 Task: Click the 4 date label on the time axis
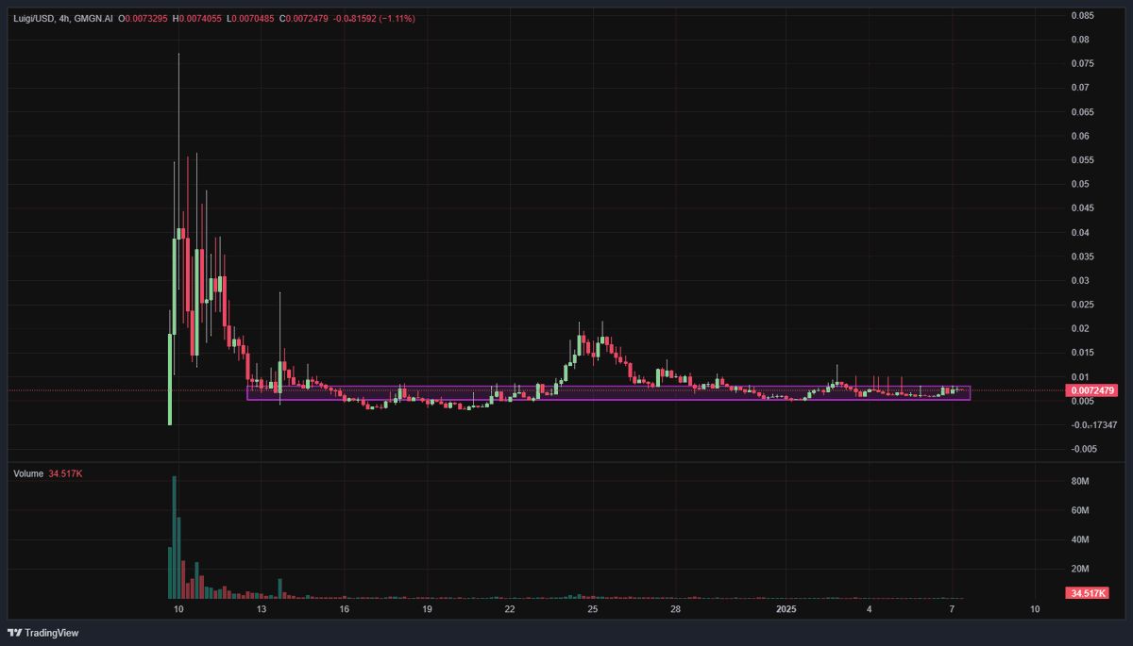(869, 610)
